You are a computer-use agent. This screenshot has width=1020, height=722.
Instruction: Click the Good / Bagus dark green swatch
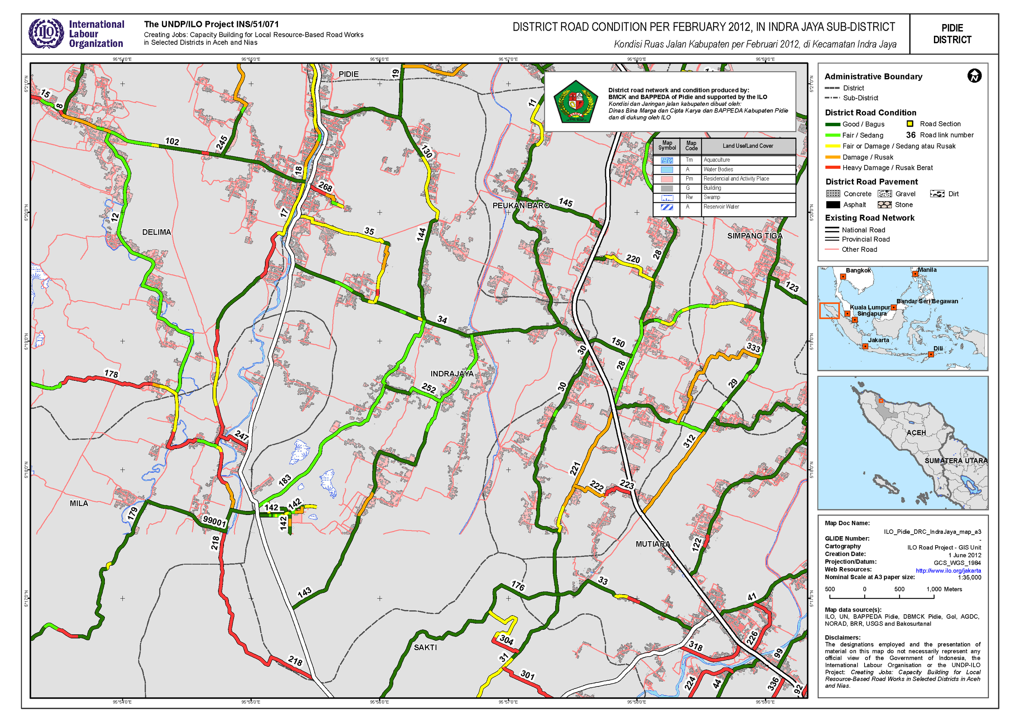832,124
